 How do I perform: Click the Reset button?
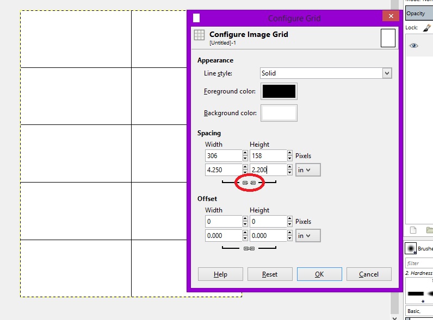tap(270, 274)
